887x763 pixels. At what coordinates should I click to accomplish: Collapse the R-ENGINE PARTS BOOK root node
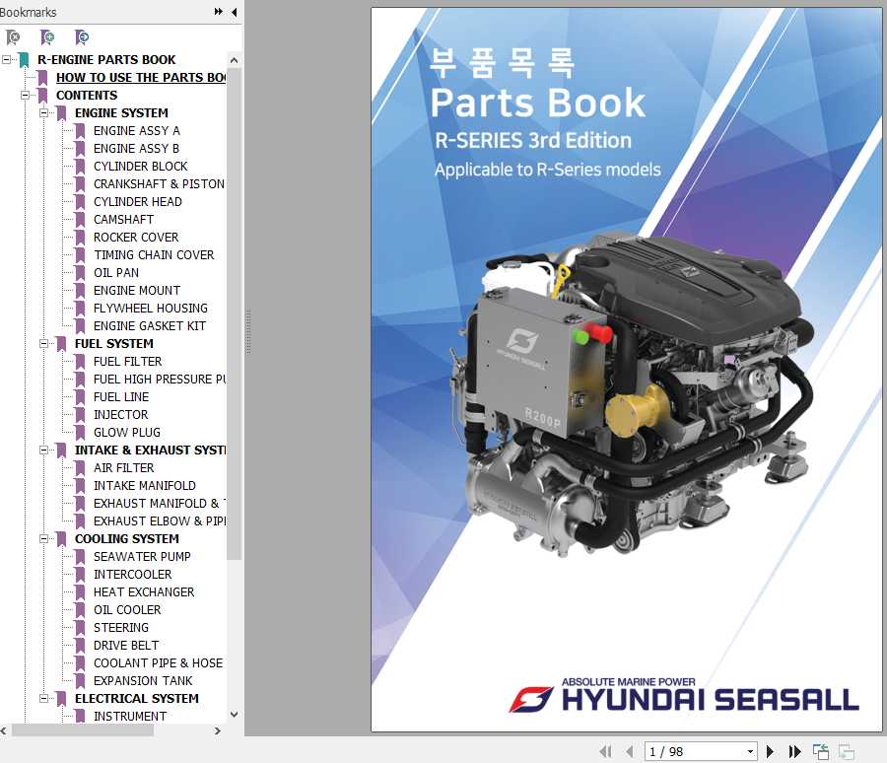coord(6,59)
